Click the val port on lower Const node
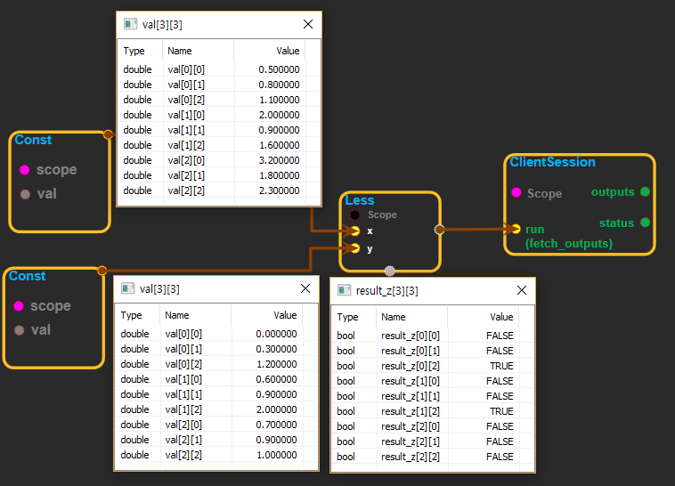Viewport: 675px width, 486px height. point(19,330)
